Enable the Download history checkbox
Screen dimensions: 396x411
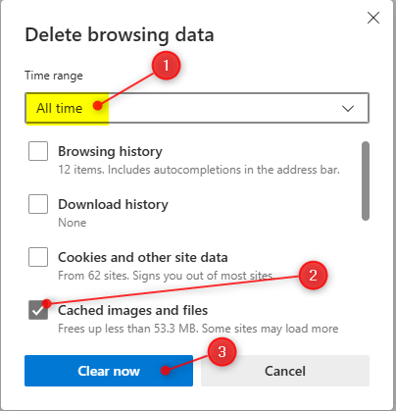(38, 204)
